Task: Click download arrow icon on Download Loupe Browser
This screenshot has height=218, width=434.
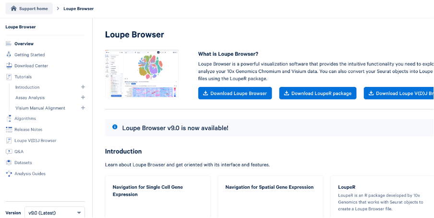Action: pyautogui.click(x=205, y=93)
